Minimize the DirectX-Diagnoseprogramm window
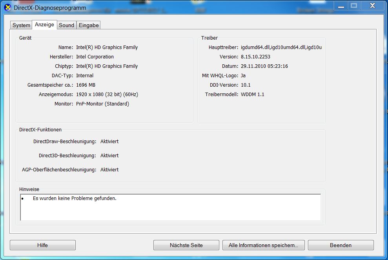 coord(341,6)
